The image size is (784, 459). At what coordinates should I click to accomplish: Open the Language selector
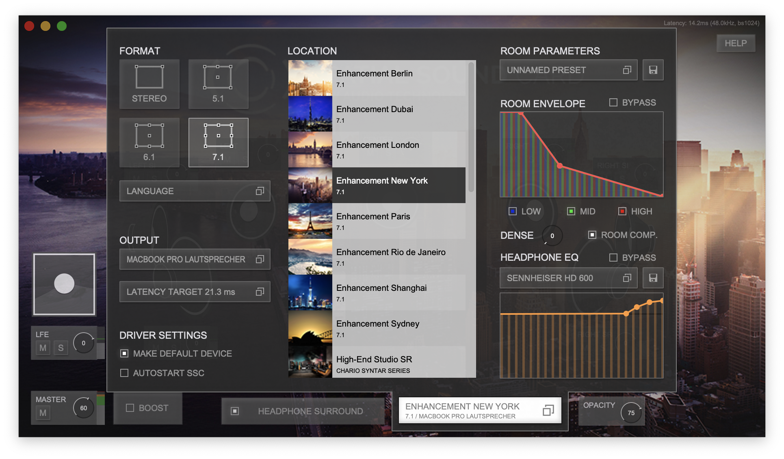[x=195, y=191]
